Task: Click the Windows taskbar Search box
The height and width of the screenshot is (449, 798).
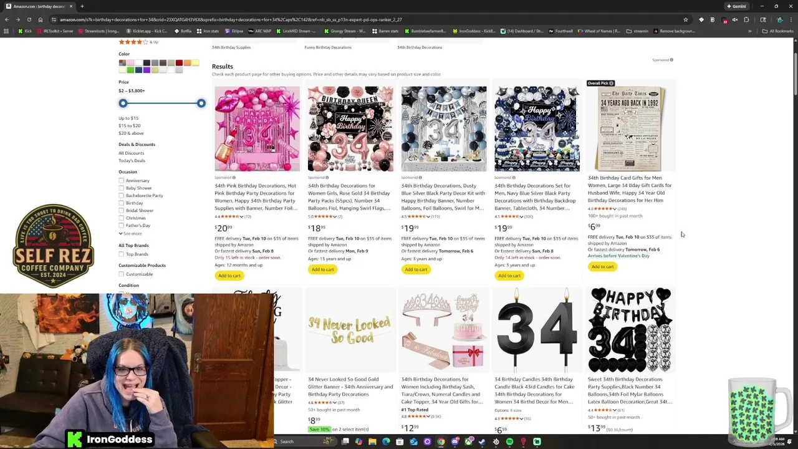Action: (x=305, y=442)
